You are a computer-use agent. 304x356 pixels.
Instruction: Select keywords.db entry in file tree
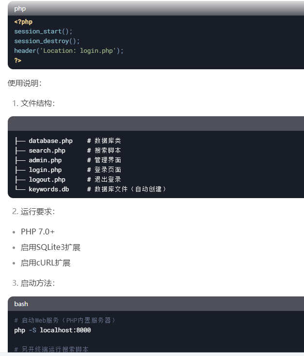pyautogui.click(x=49, y=189)
